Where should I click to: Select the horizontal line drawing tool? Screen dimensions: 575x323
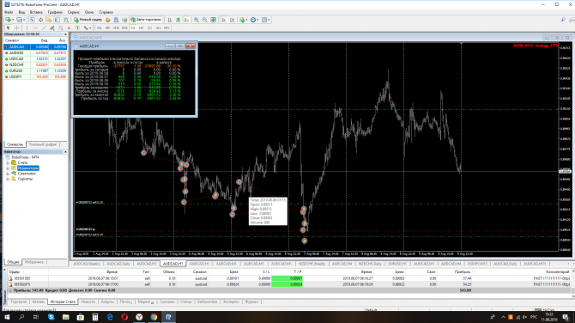[35, 27]
